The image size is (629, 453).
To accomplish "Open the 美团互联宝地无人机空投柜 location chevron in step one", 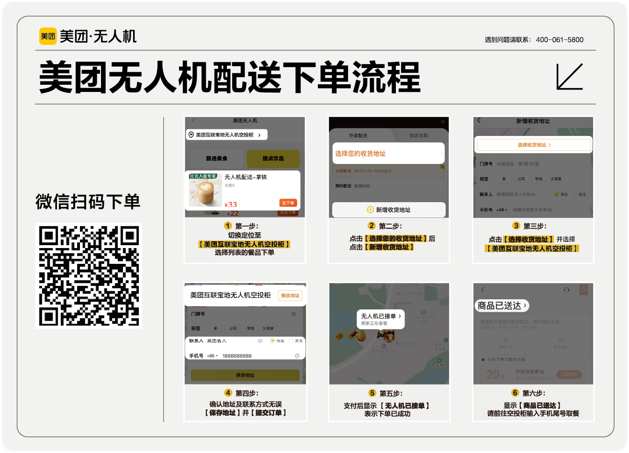I will [x=259, y=135].
